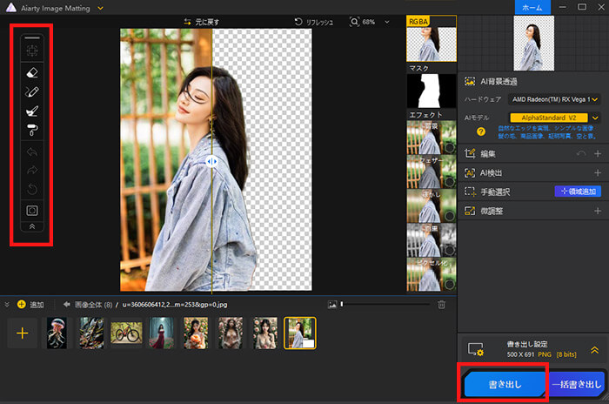Pick the paint roller tool
The width and height of the screenshot is (609, 404).
click(x=31, y=130)
